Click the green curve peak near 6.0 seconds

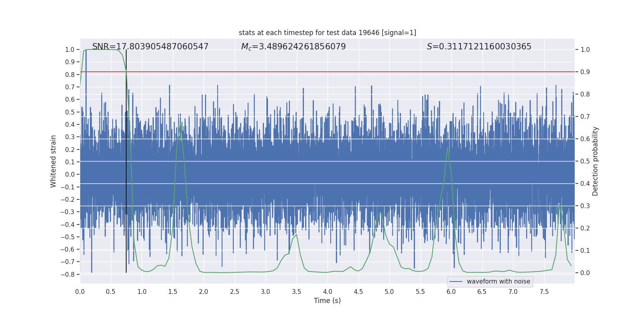point(447,148)
